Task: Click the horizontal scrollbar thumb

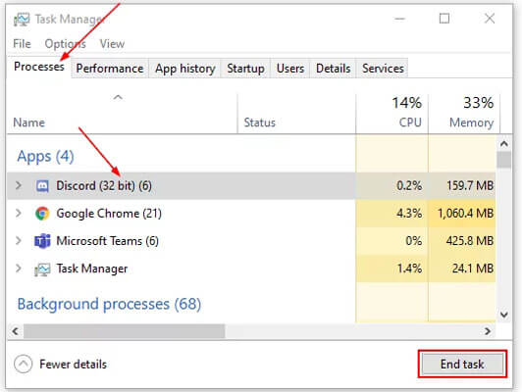Action: click(x=125, y=331)
